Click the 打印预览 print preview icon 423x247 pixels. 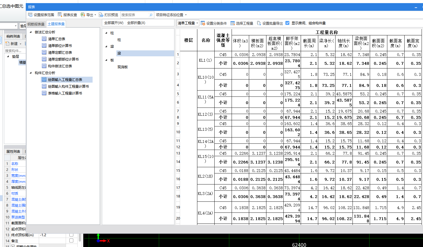tap(101, 15)
